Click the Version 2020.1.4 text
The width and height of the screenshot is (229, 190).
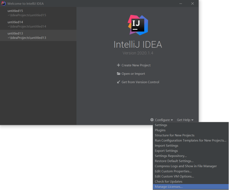138,53
